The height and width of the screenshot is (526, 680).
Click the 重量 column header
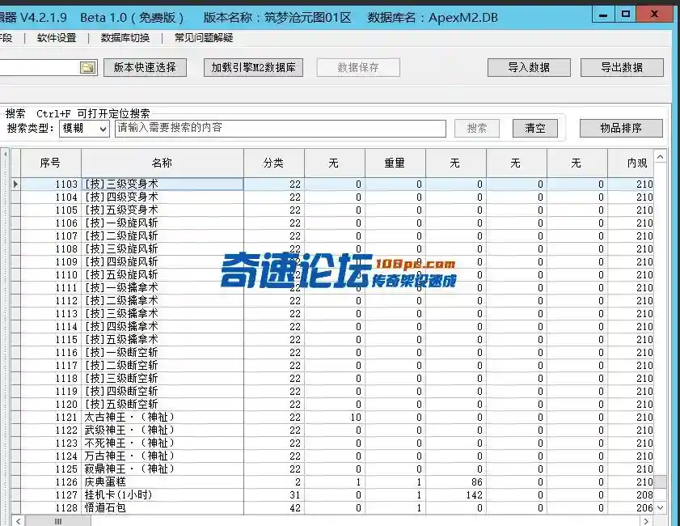click(395, 163)
